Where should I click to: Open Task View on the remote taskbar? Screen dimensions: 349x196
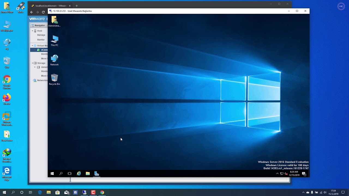(70, 173)
